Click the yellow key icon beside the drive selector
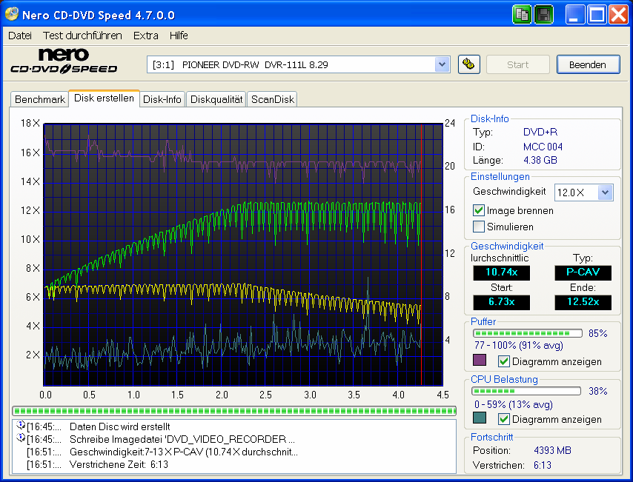This screenshot has height=482, width=633. 469,64
